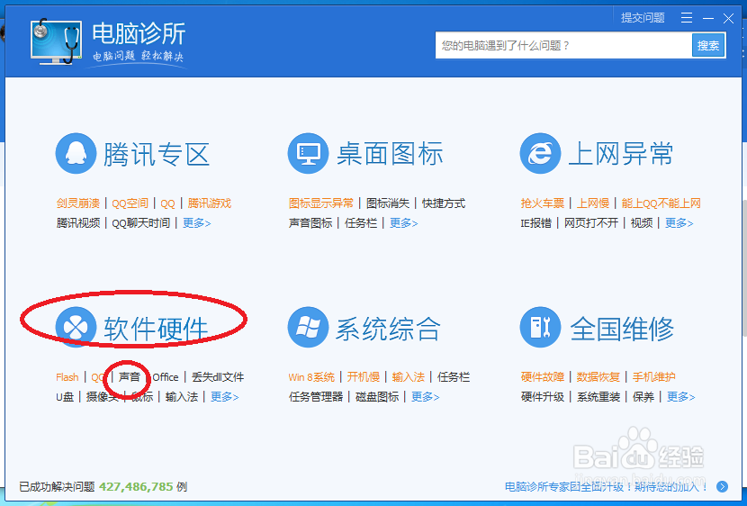Open the 系统综合 Windows logo icon

click(308, 327)
